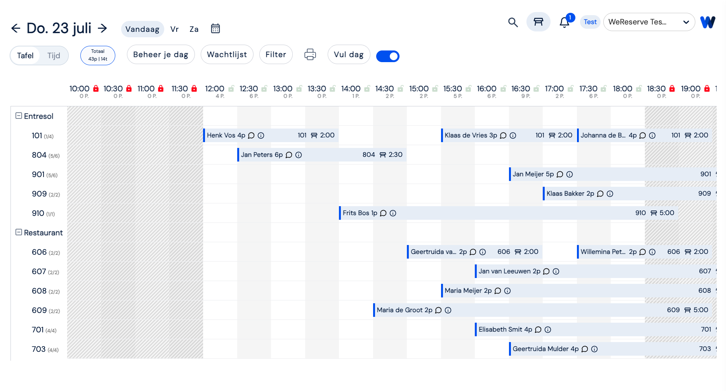Open Johanna de B... reservation on table 101
726x391 pixels.
(x=644, y=136)
